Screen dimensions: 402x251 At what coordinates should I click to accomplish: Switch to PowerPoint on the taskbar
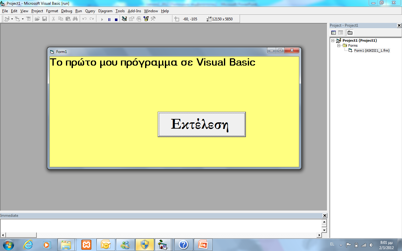[203, 245]
